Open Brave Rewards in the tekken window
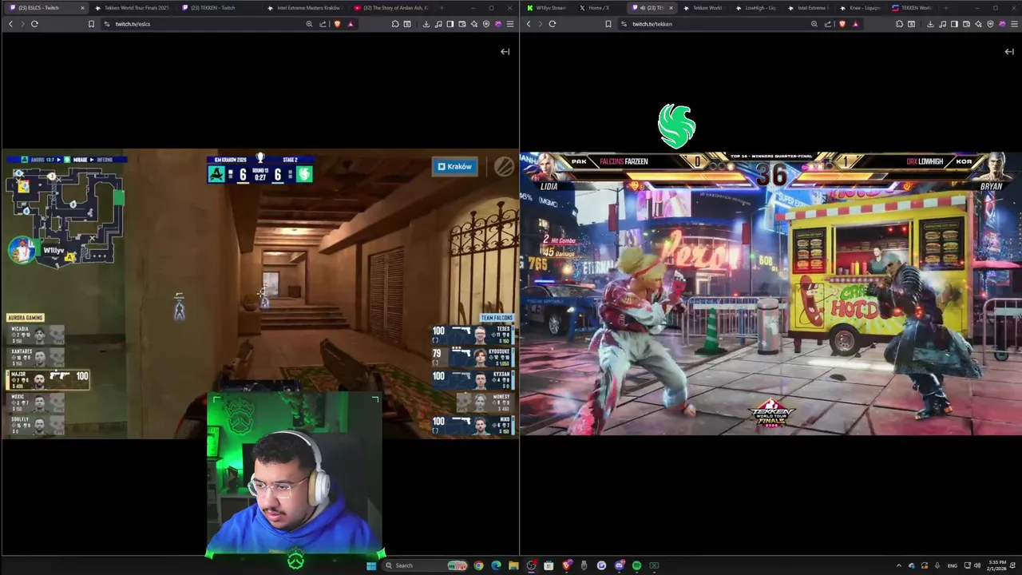1022x575 pixels. click(x=855, y=24)
